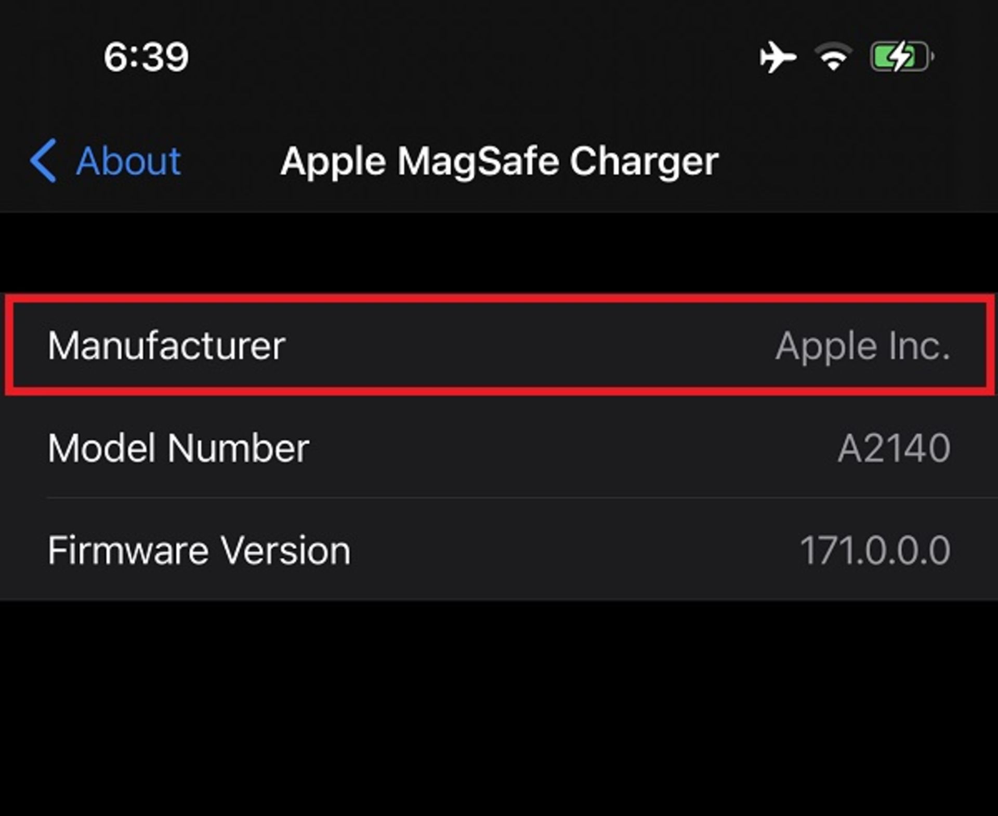Select the Apple MagSafe Charger title
Viewport: 998px width, 816px height.
[x=499, y=161]
